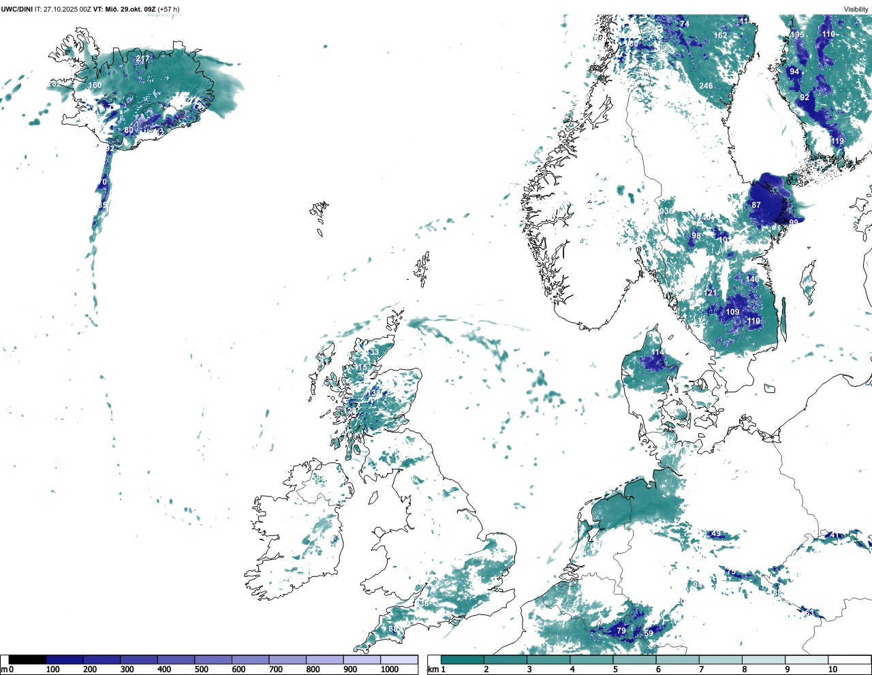Click the '7' tick on the km legend

701,670
